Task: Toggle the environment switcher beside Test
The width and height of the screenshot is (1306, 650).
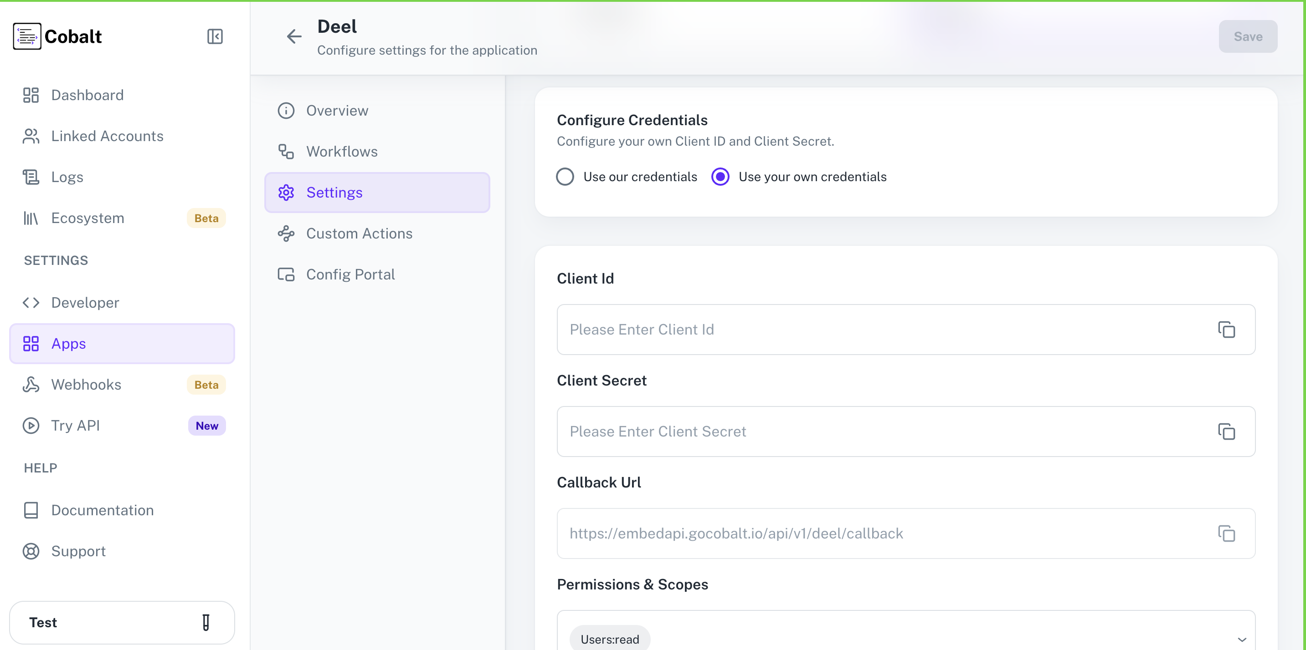Action: (206, 622)
